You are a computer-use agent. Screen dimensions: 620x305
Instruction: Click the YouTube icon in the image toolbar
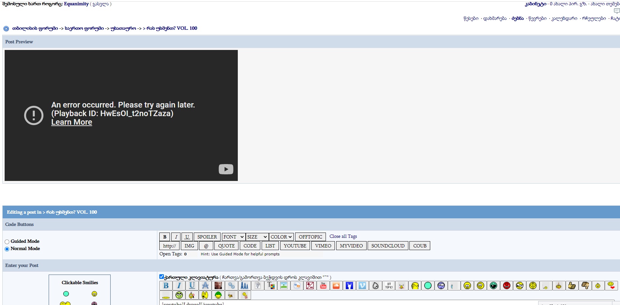pyautogui.click(x=323, y=285)
